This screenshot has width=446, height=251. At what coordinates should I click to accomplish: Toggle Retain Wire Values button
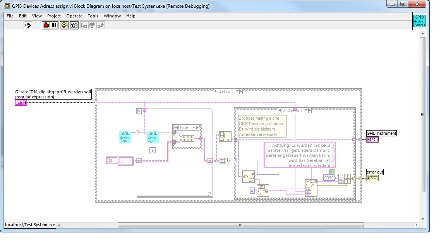tap(74, 26)
